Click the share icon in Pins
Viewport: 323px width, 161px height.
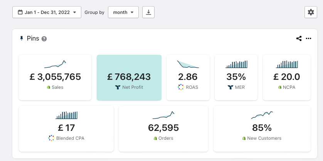point(299,38)
